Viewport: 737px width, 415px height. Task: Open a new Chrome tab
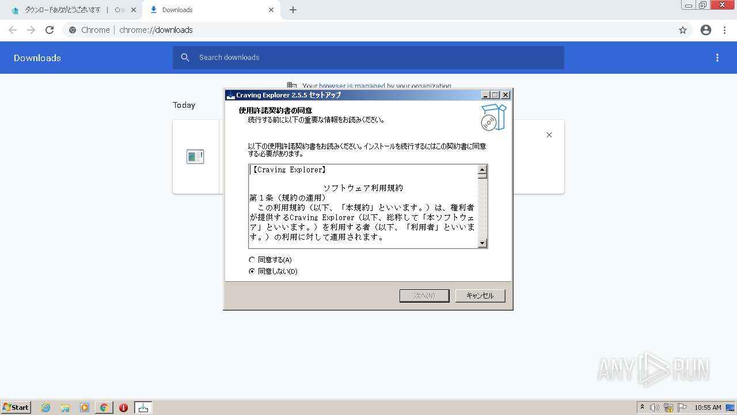click(293, 10)
